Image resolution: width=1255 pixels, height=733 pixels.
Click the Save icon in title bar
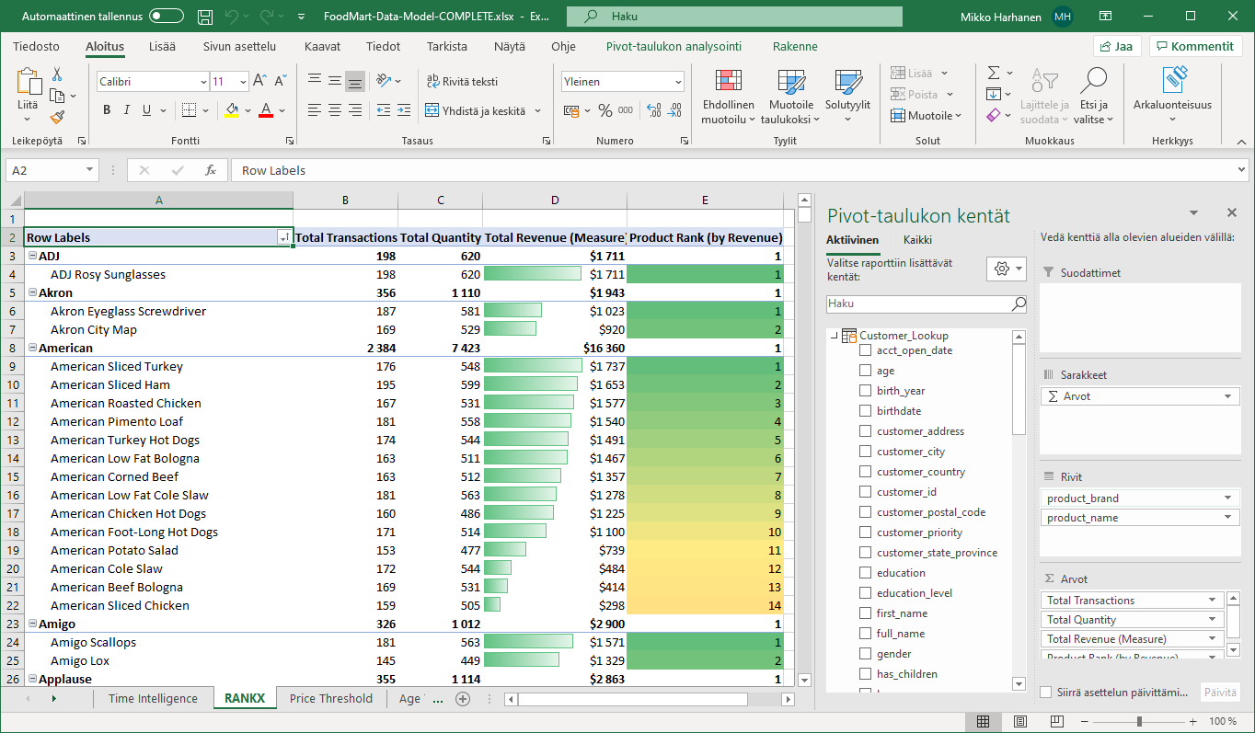tap(206, 17)
